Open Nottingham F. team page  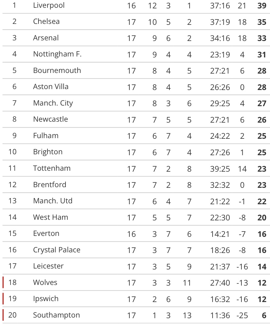57,54
